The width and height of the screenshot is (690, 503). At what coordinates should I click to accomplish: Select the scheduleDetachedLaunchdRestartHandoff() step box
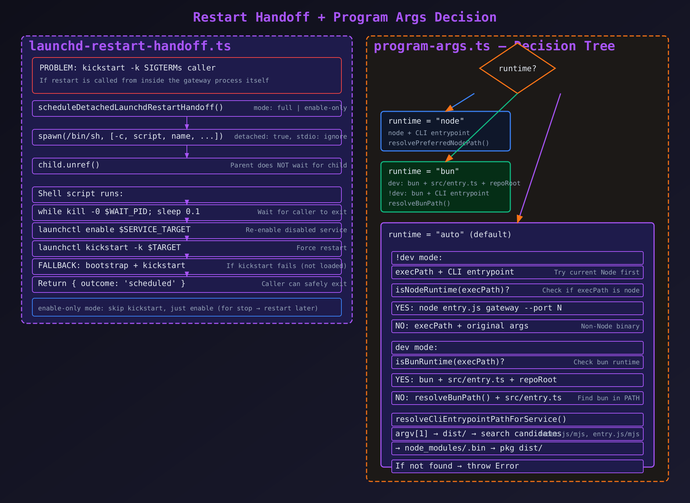tap(187, 108)
